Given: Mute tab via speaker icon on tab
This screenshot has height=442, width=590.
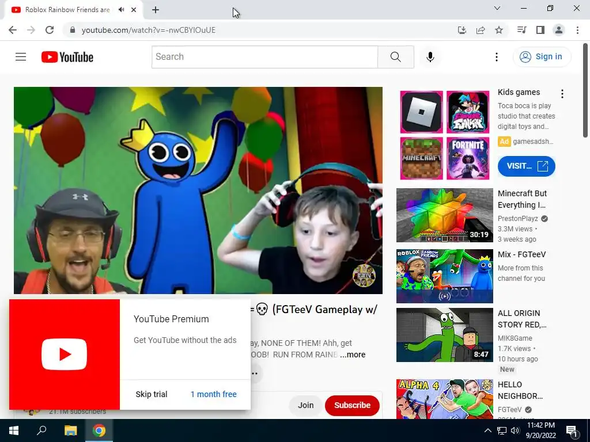Looking at the screenshot, I should click(121, 10).
